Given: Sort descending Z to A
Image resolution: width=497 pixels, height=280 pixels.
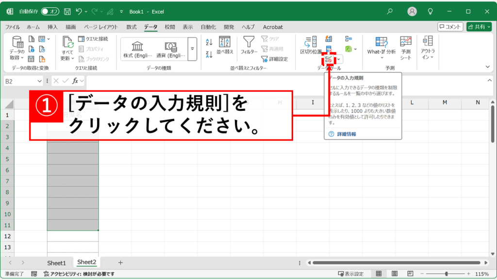Looking at the screenshot, I should point(209,54).
